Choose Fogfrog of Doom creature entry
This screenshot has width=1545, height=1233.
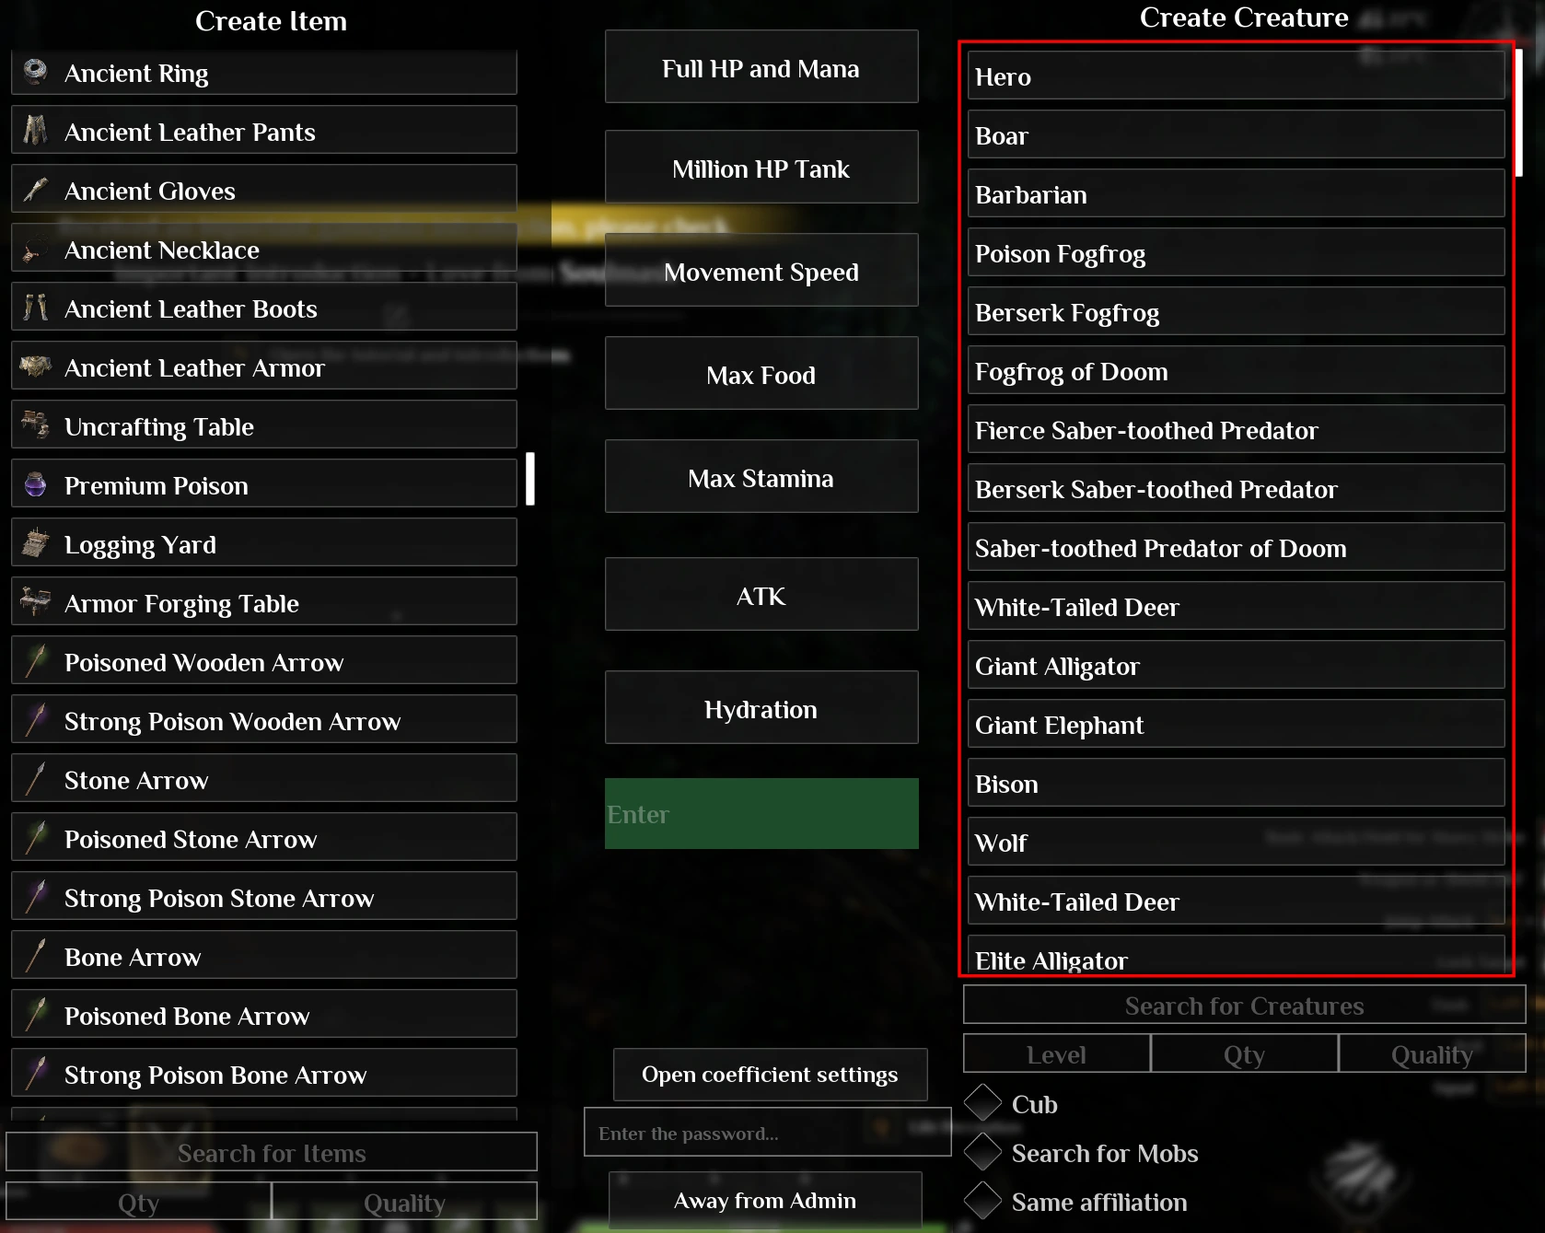(x=1236, y=370)
